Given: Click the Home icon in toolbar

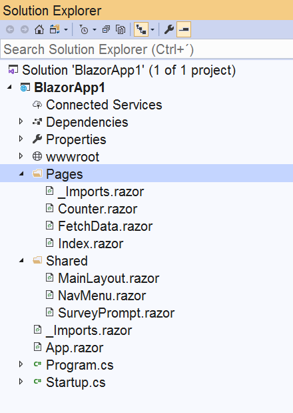Looking at the screenshot, I should [39, 29].
